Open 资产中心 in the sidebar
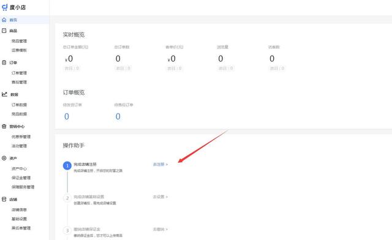The height and width of the screenshot is (240, 392). (x=19, y=169)
